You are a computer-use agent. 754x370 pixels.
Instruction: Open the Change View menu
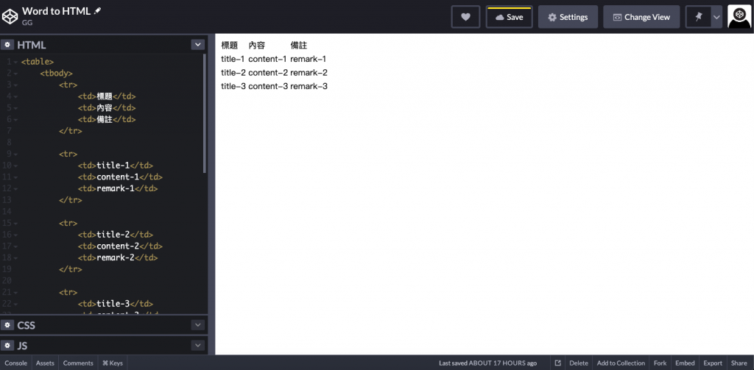point(641,17)
